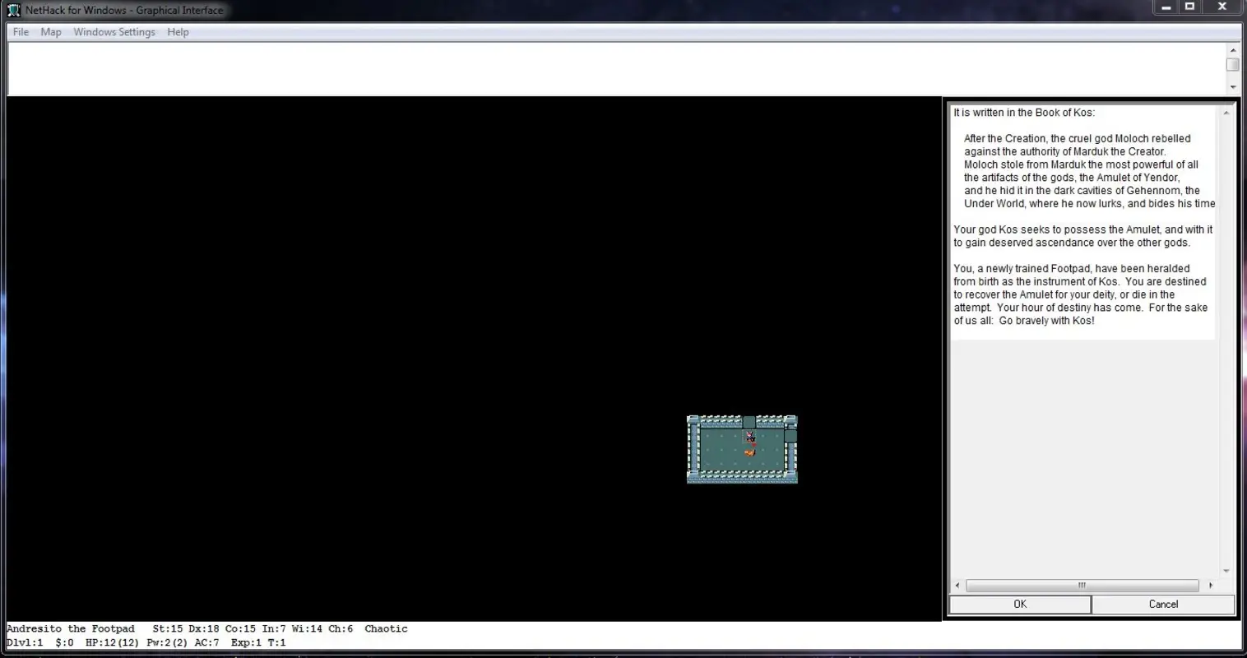Click the right arrow of the horizontal scrollbar
The height and width of the screenshot is (658, 1247).
click(1212, 586)
